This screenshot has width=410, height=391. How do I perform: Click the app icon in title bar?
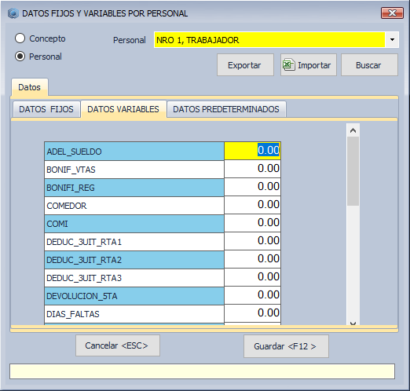pyautogui.click(x=13, y=13)
